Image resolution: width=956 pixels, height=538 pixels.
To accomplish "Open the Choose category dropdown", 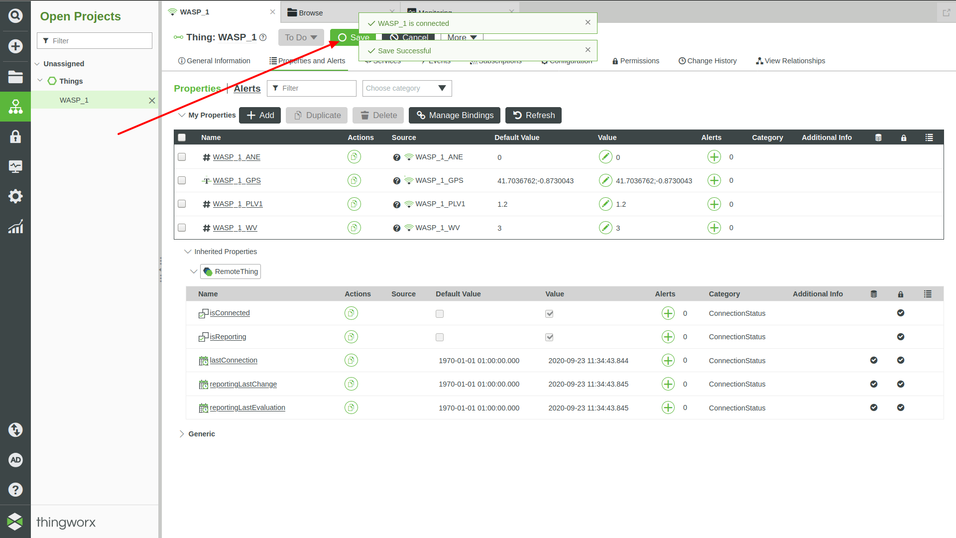I will tap(407, 88).
